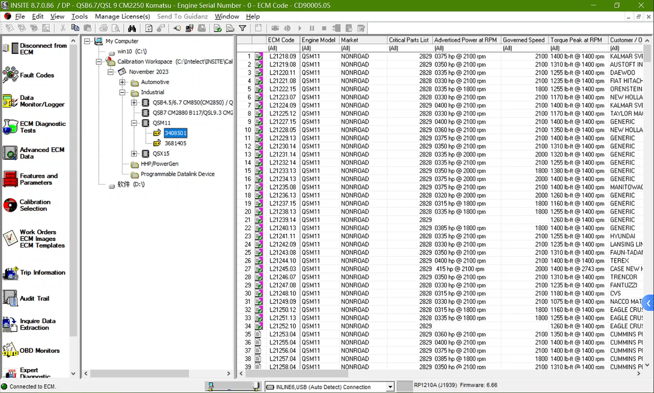Sort by the ECM Code column header
The image size is (654, 393).
click(281, 40)
